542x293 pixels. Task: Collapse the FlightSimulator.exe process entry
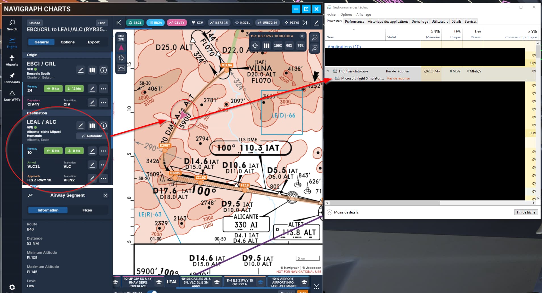(x=328, y=71)
